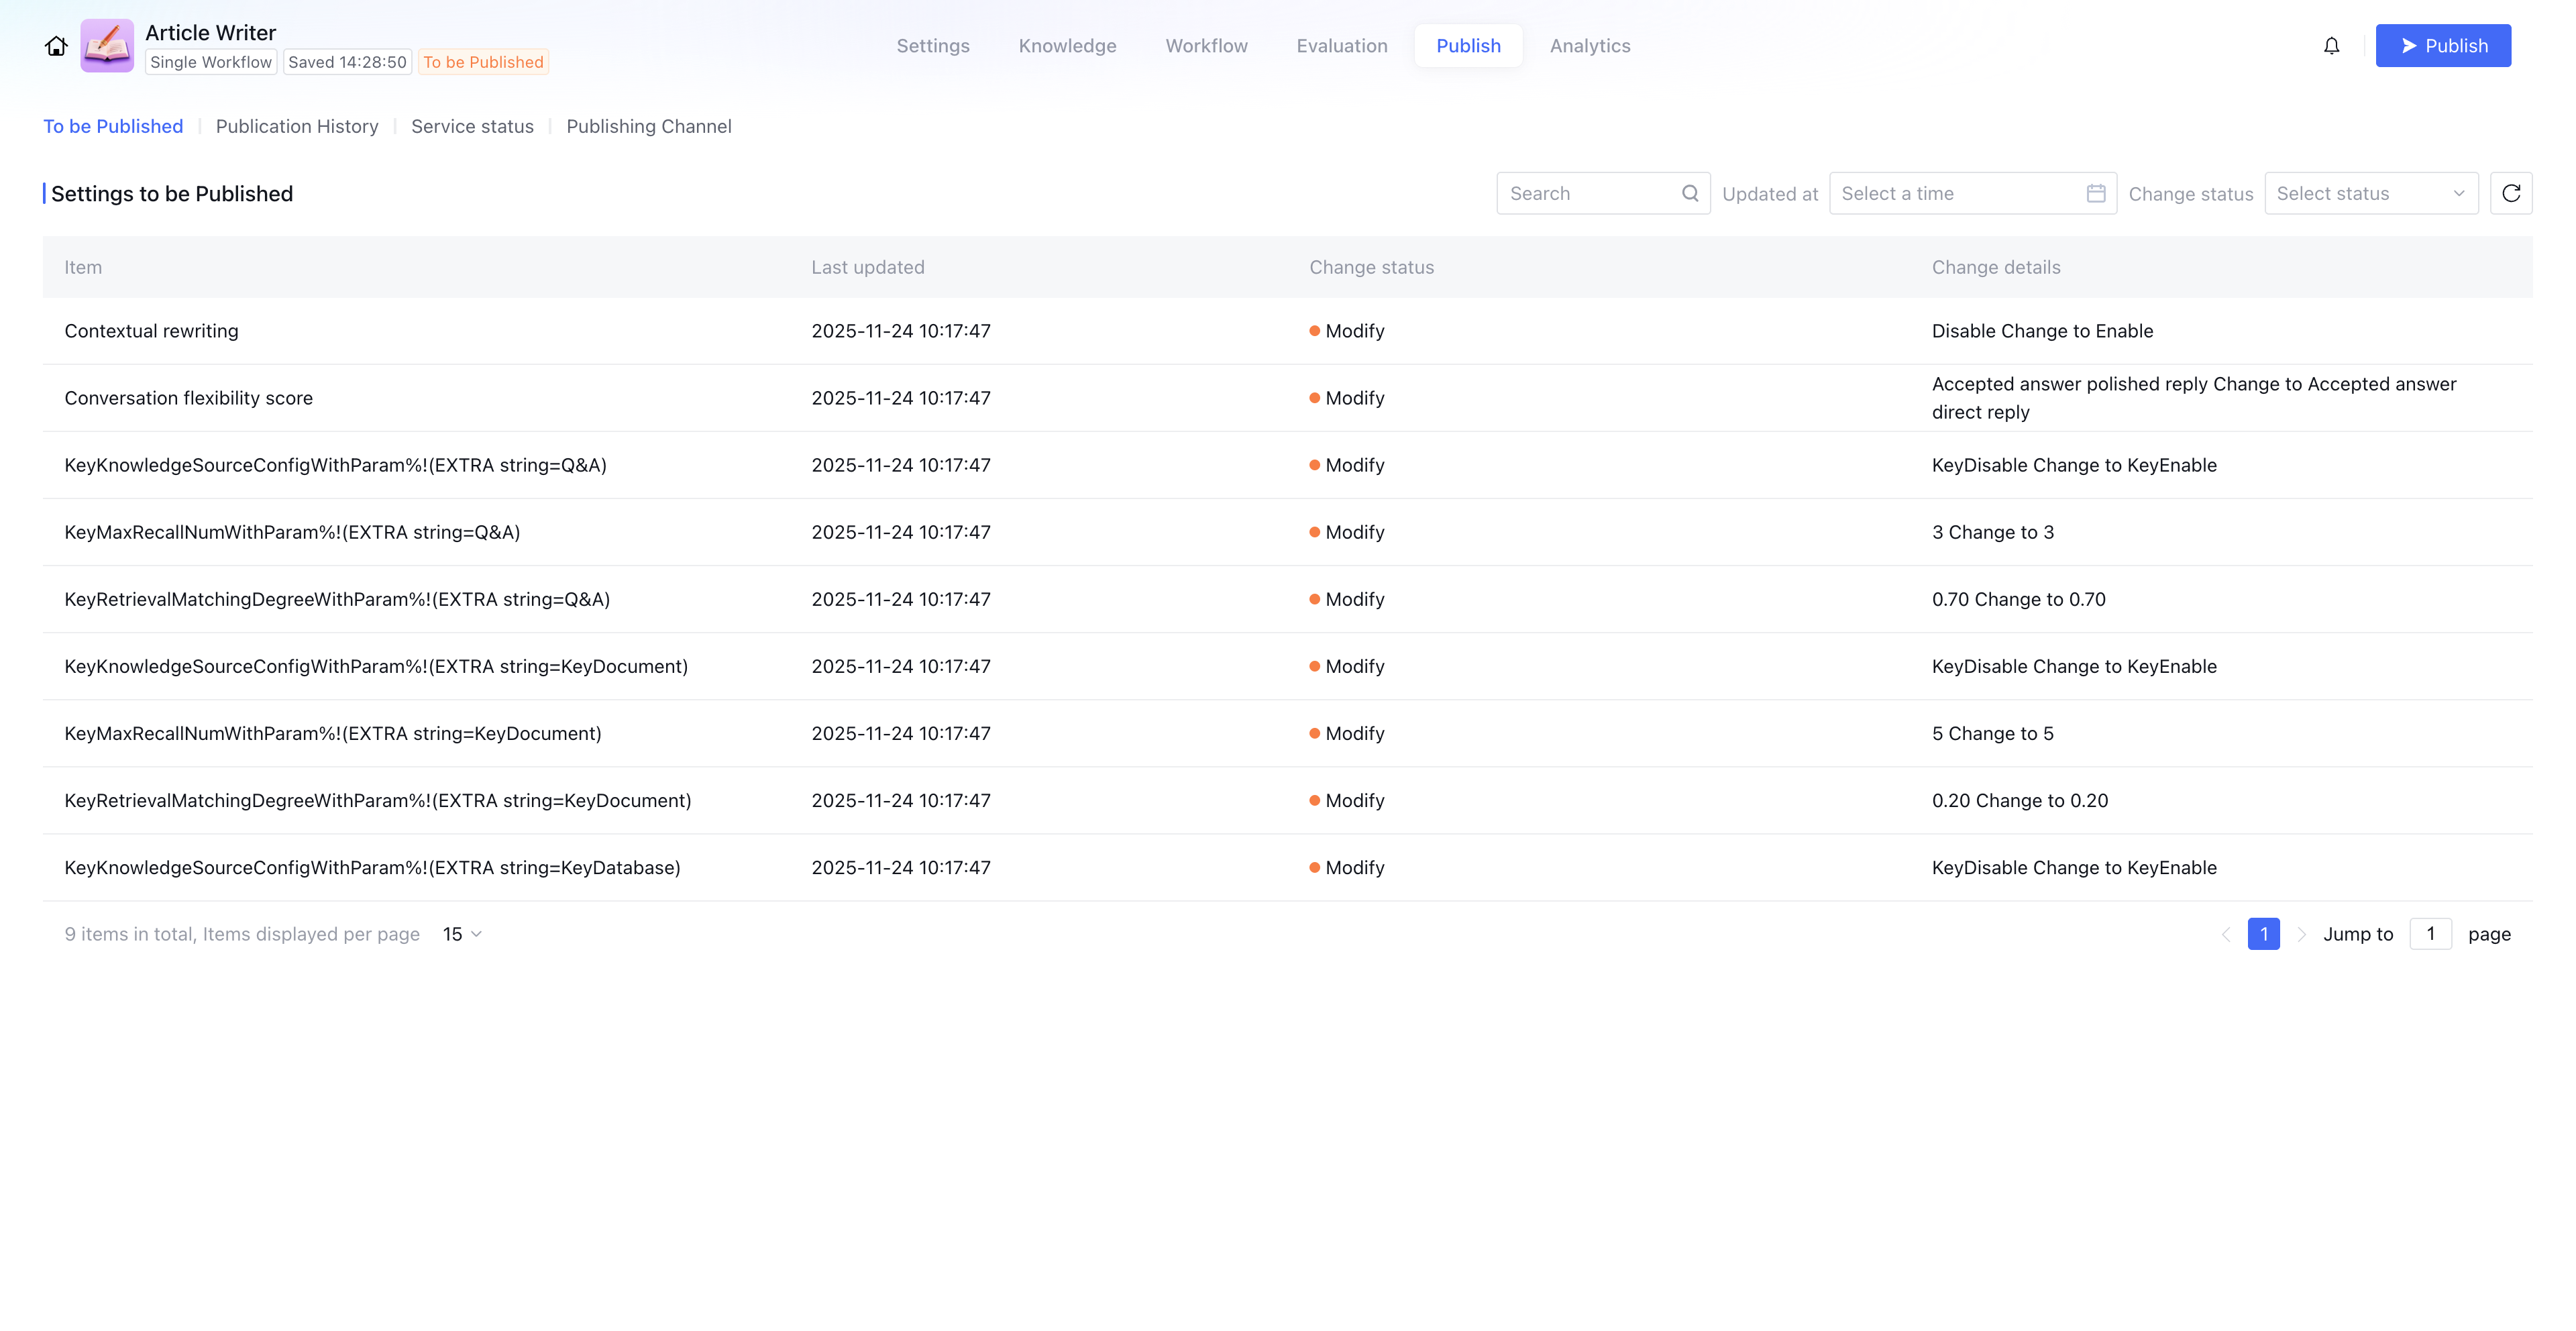Click the Jump to page input
The width and height of the screenshot is (2576, 1331).
[2430, 934]
